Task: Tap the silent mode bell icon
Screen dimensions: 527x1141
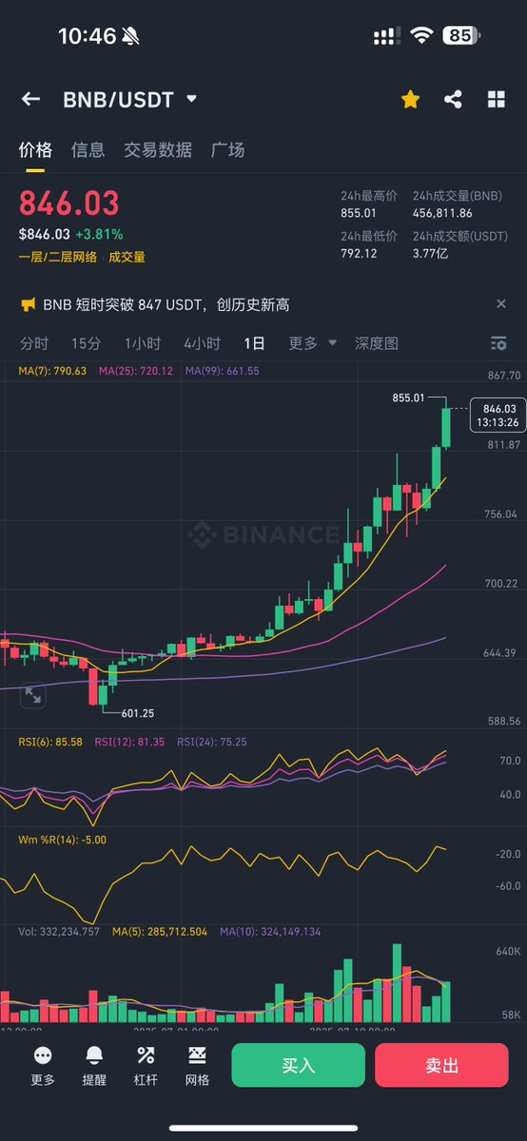Action: pyautogui.click(x=131, y=36)
